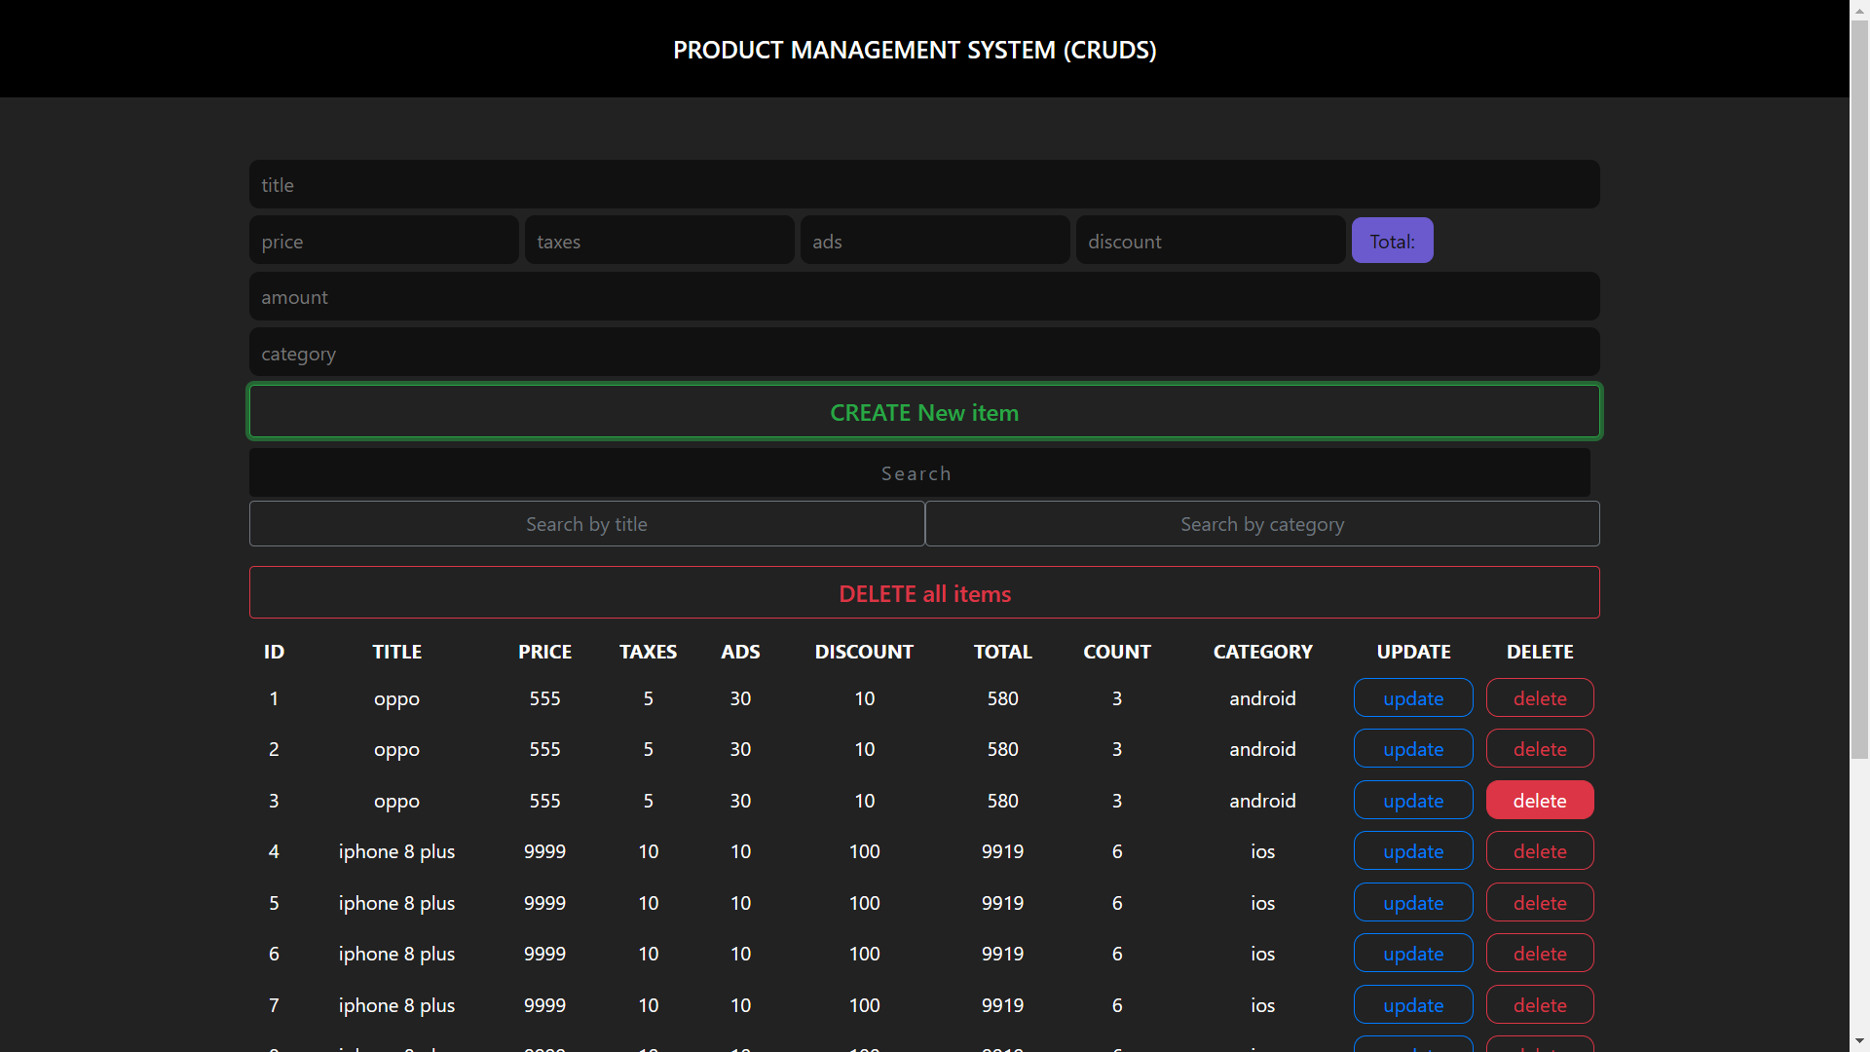Delete iphone 8 plus row ID 5
The width and height of the screenshot is (1870, 1052).
click(1540, 903)
